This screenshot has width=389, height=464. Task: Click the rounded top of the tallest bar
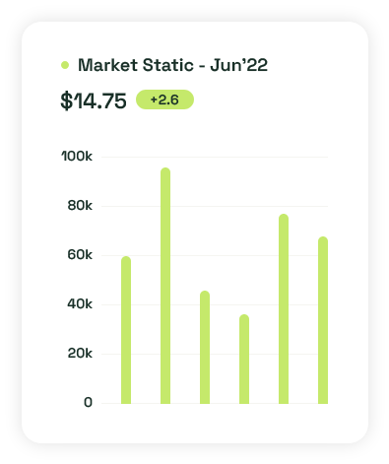click(165, 172)
